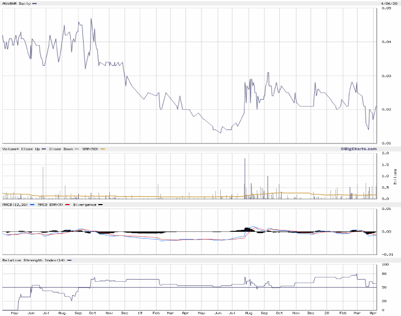Click the purple line swatch beside AU:BNR Daily

pyautogui.click(x=35, y=3)
